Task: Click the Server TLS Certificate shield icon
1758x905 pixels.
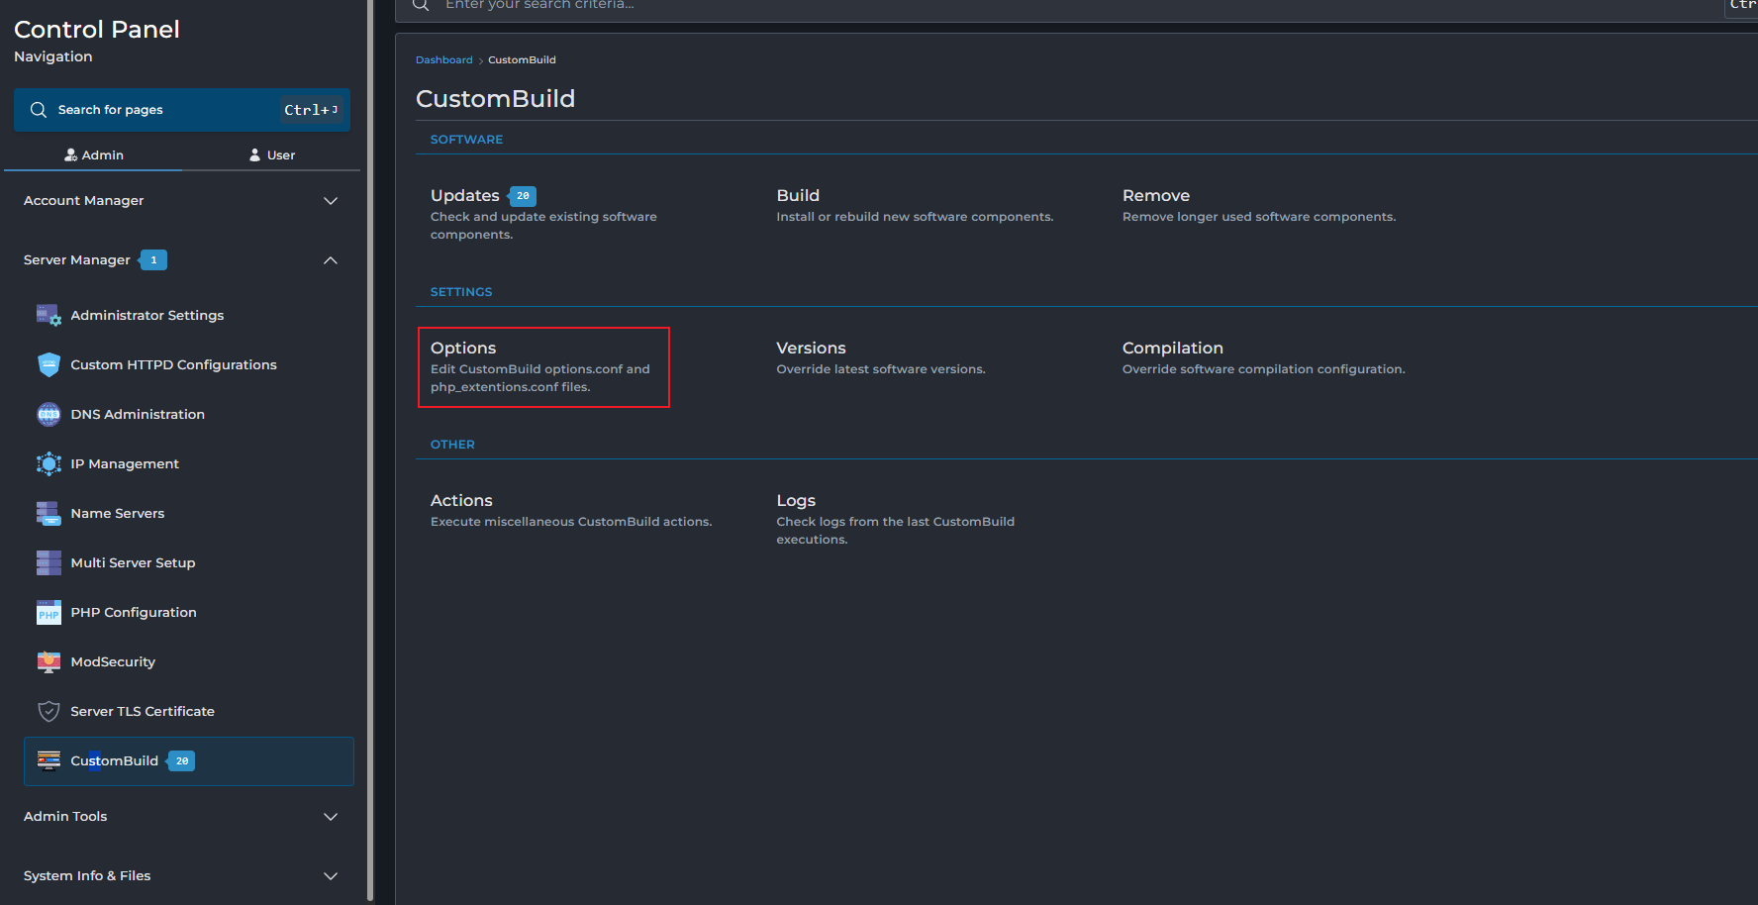Action: [x=49, y=711]
